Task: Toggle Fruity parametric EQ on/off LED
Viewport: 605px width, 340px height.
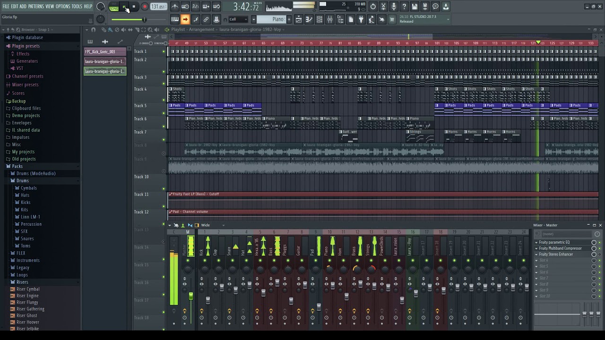Action: (599, 242)
